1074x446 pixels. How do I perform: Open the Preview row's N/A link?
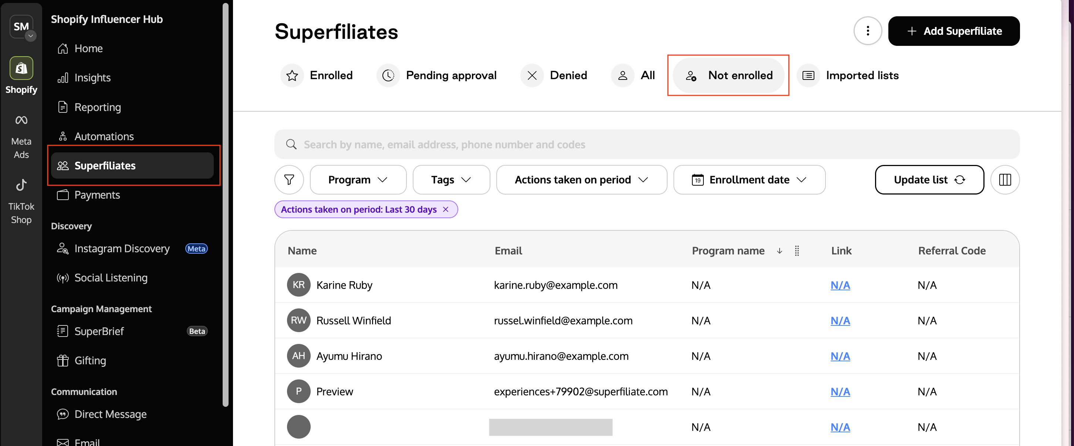[840, 391]
